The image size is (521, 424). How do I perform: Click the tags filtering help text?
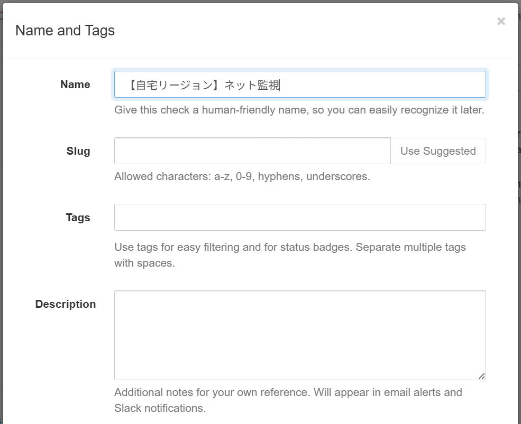[x=290, y=255]
